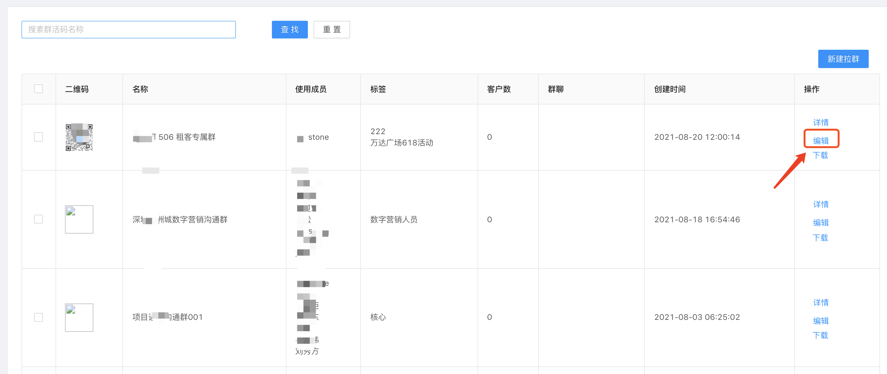887x374 pixels.
Task: Check the 数字营销沟通群 row checkbox
Action: (38, 219)
